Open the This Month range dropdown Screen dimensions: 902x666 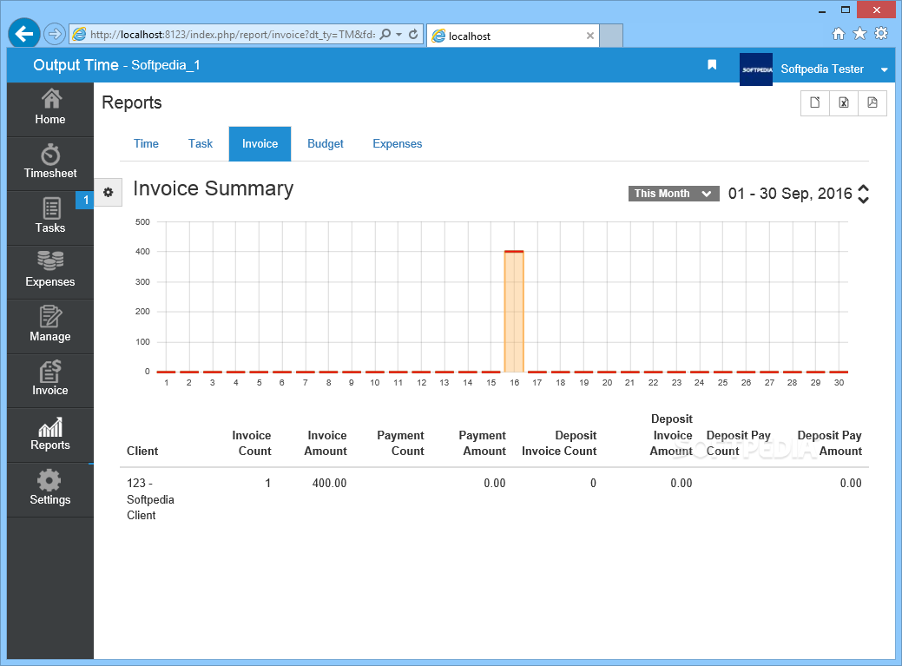[674, 194]
